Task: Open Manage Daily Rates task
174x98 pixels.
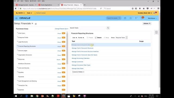Action: 77,69
